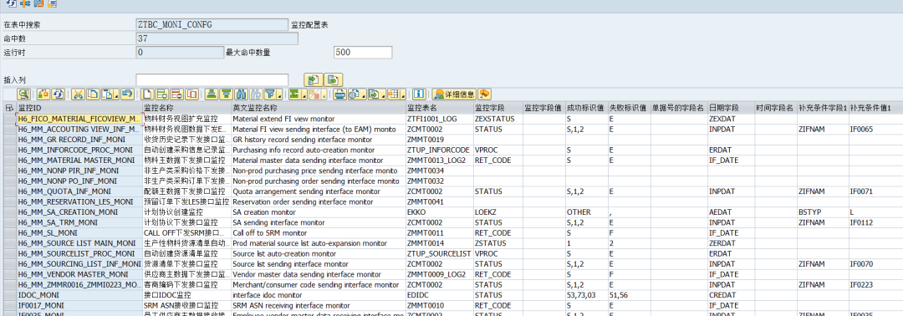Click the LOEKZ field cell

pyautogui.click(x=497, y=212)
